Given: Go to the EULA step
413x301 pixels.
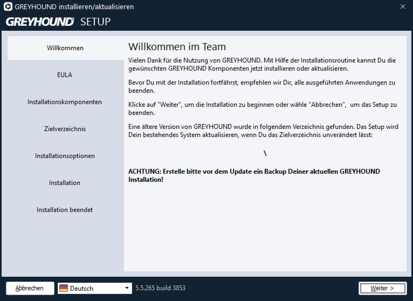Looking at the screenshot, I should (x=65, y=75).
